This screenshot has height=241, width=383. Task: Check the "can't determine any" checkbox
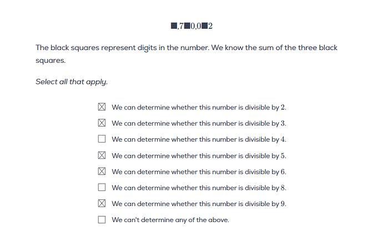pos(102,219)
